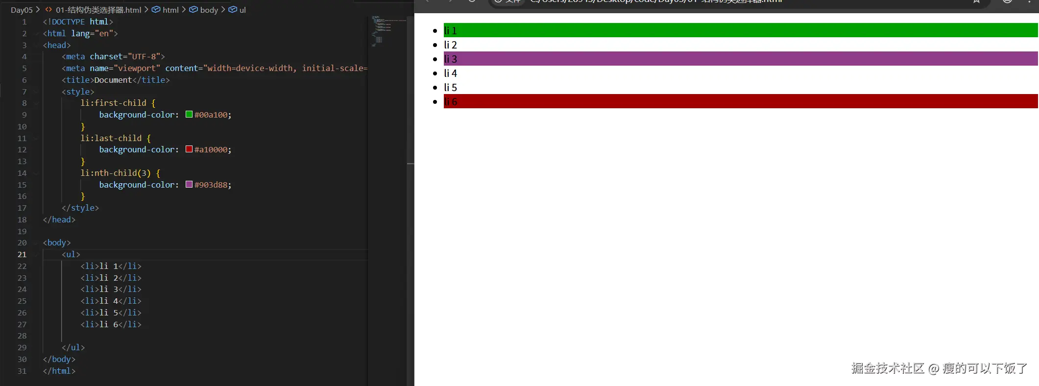The height and width of the screenshot is (386, 1039).
Task: Click the red #a10000 color swatch
Action: [189, 149]
